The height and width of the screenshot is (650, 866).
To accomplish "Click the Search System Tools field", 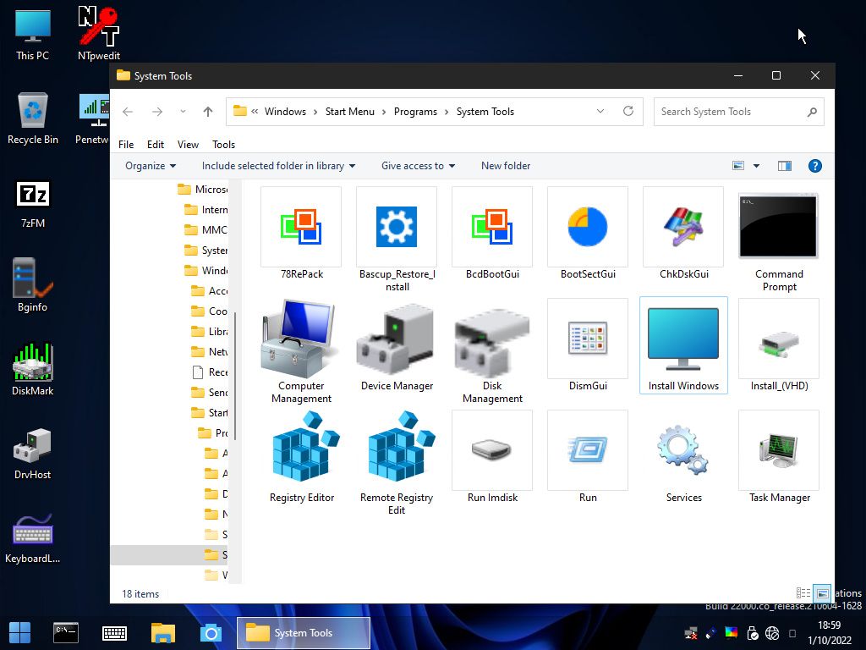I will coord(738,112).
